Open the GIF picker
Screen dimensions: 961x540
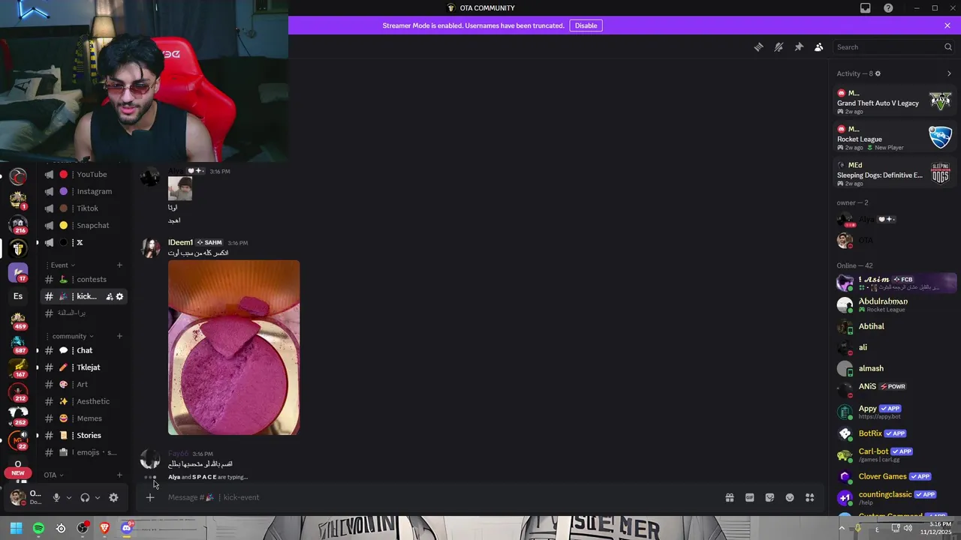[749, 497]
